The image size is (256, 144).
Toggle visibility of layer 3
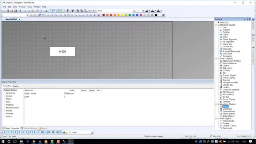pos(16,132)
